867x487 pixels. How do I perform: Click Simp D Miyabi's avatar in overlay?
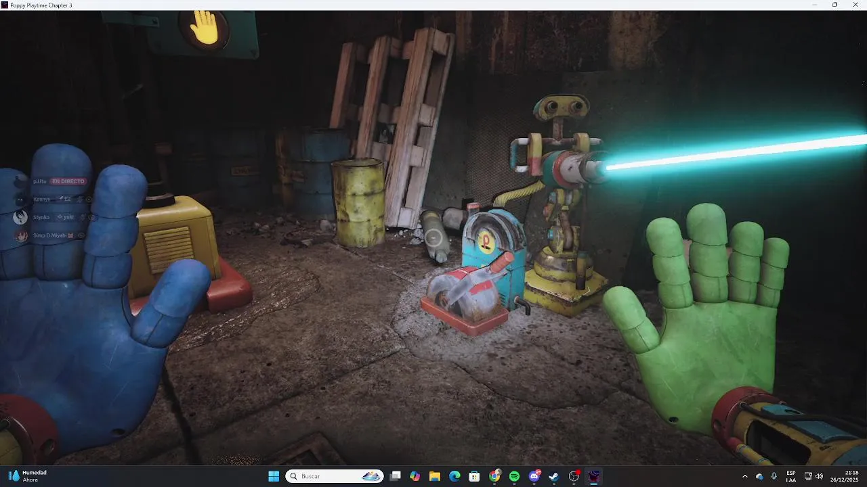tap(21, 235)
